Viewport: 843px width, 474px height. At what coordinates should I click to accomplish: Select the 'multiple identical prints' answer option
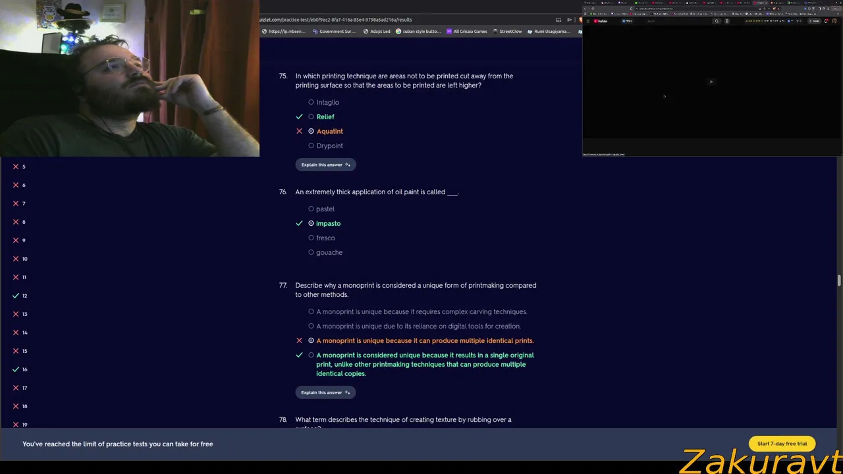pyautogui.click(x=421, y=340)
